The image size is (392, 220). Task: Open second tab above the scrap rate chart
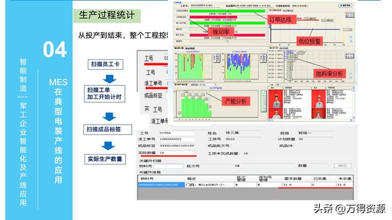point(284,48)
